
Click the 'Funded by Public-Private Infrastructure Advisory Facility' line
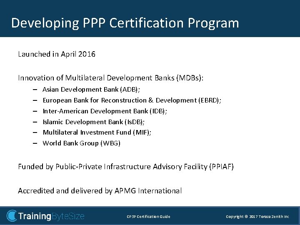(126, 167)
